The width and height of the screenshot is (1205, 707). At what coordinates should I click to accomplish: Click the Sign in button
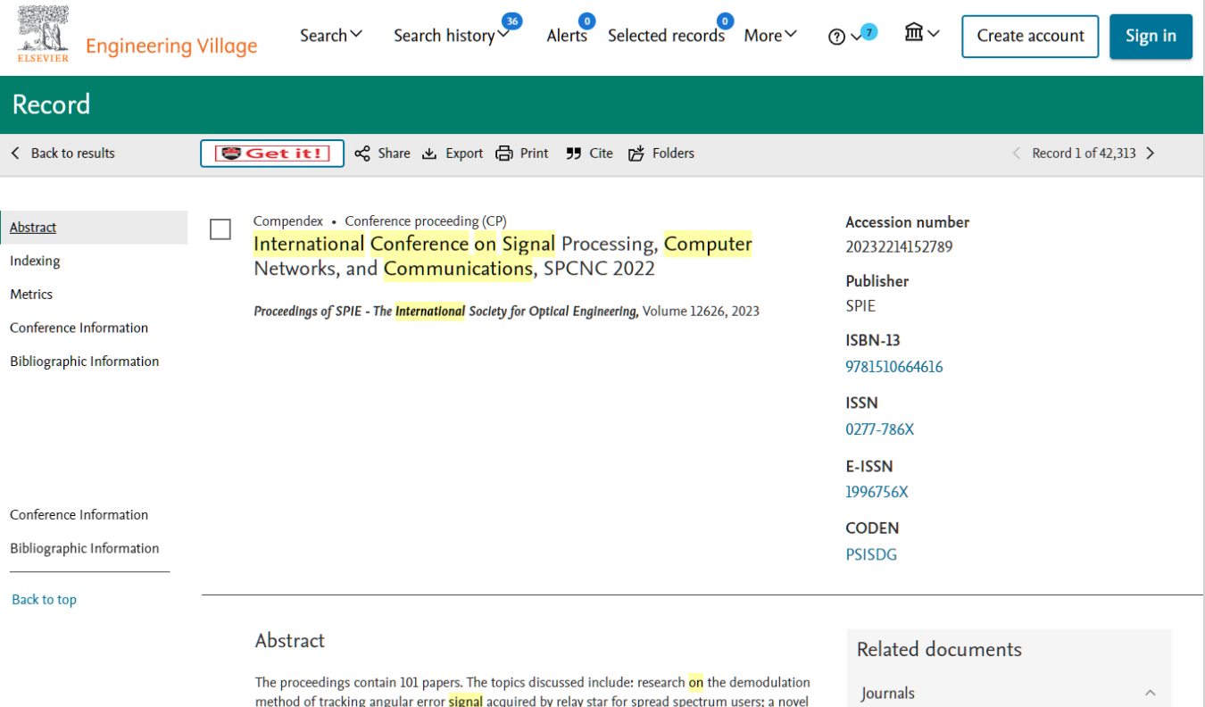(x=1151, y=37)
